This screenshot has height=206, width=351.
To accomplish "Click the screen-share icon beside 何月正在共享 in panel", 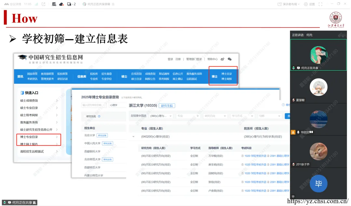I will click(298, 68).
